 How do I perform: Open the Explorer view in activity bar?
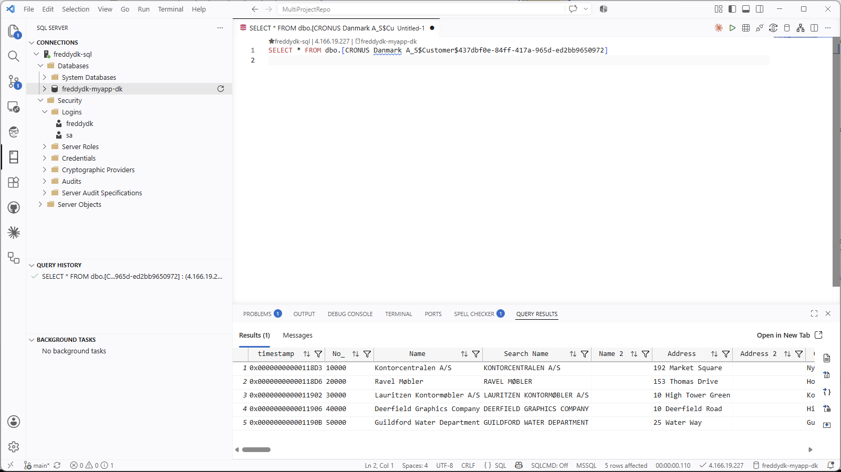point(14,32)
